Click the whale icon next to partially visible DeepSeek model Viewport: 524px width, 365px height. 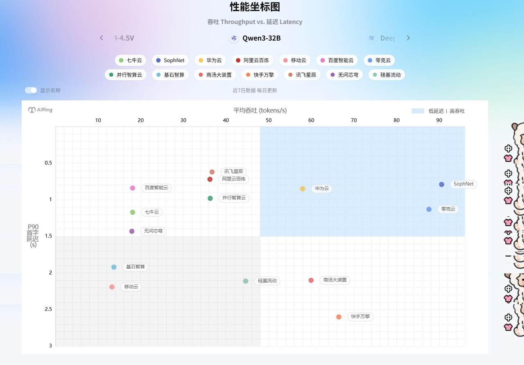pos(372,38)
